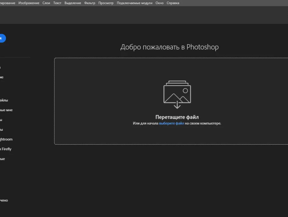Screen dimensions: 288x217
Task: Click the image drop icon in the upload area
Action: coord(177,95)
